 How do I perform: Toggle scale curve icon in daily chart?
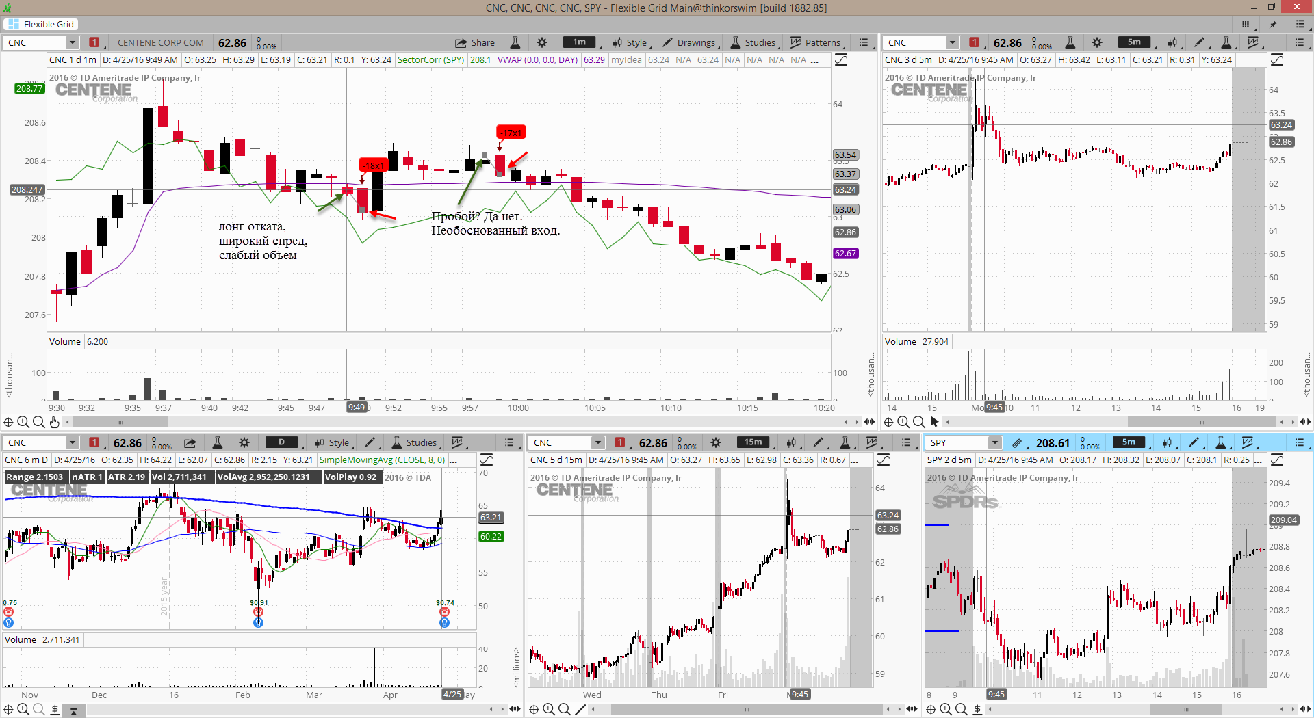pos(486,460)
